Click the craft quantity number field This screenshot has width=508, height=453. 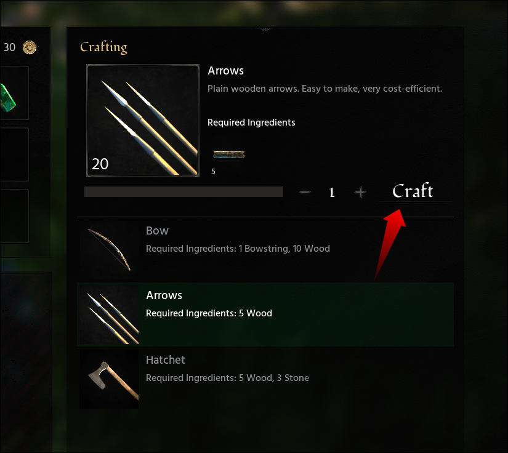pos(332,192)
